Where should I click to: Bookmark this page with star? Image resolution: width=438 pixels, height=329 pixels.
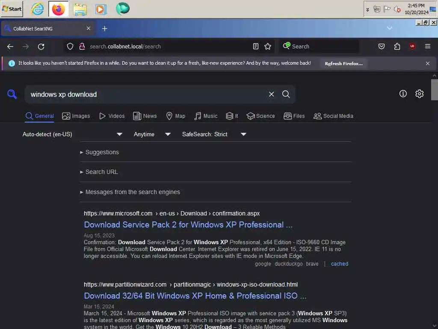click(x=268, y=46)
